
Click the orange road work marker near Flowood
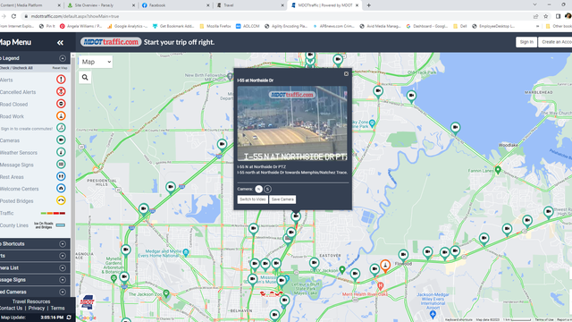[x=385, y=266]
